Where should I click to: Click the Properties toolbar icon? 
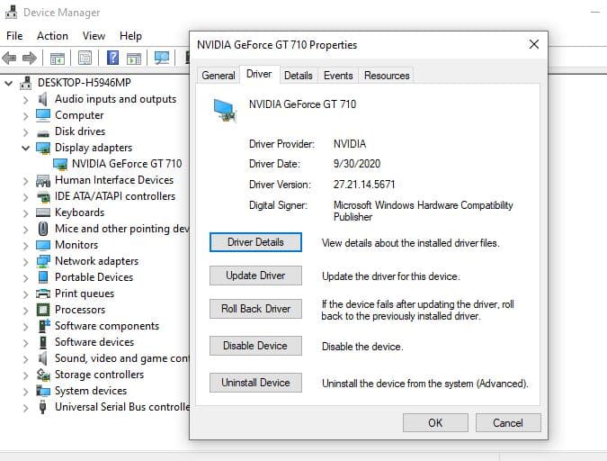tap(85, 59)
